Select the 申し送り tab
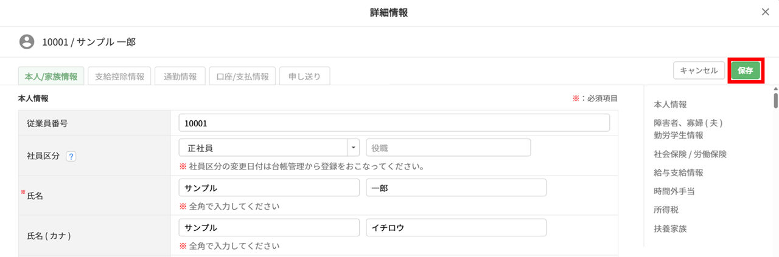Image resolution: width=779 pixels, height=257 pixels. (304, 77)
